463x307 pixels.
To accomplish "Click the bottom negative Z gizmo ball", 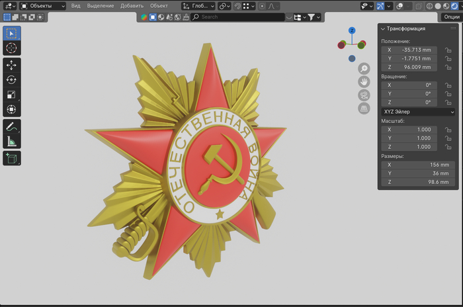I will tap(352, 58).
